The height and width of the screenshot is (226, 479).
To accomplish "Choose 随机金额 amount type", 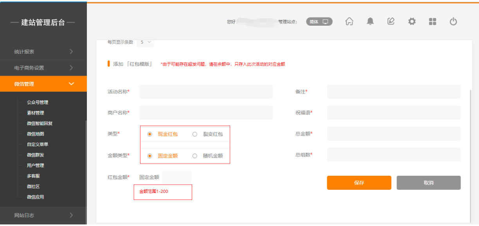I will click(x=195, y=156).
